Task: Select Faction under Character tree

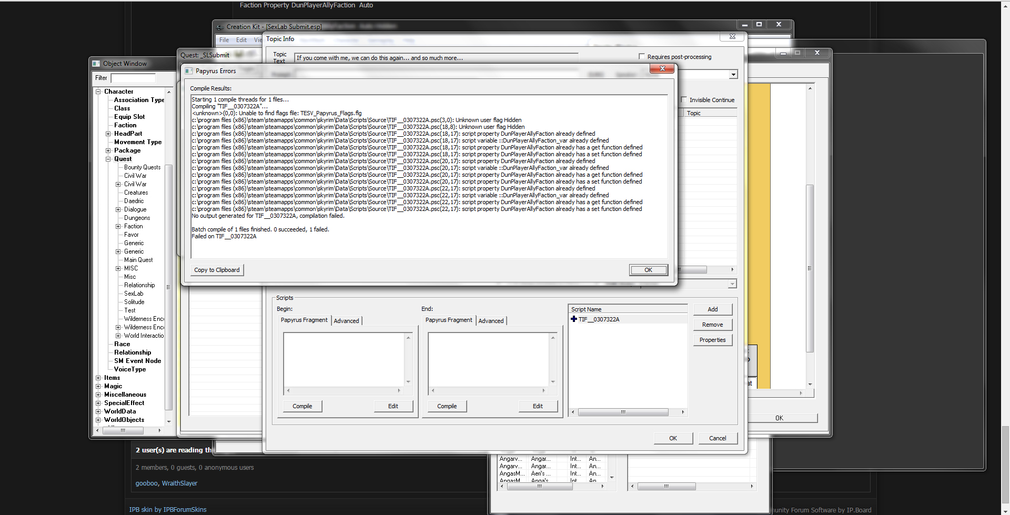Action: (125, 125)
